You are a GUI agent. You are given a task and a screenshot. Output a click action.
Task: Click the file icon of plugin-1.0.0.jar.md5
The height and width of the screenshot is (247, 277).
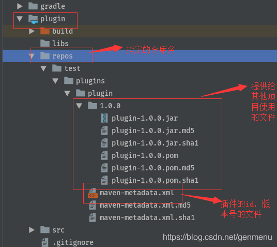(104, 130)
